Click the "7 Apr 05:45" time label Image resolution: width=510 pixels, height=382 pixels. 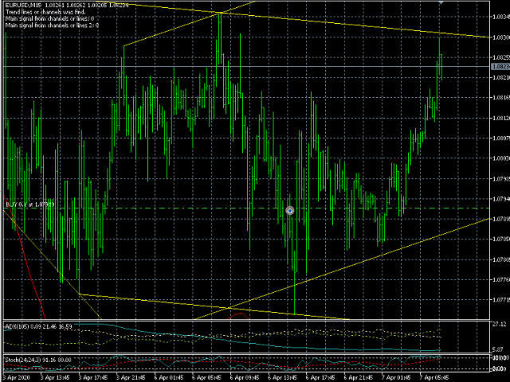point(434,378)
